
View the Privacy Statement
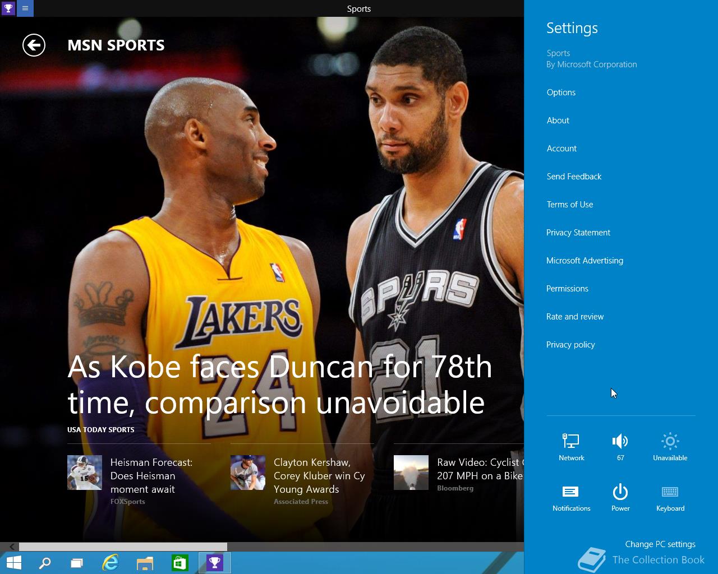click(578, 233)
